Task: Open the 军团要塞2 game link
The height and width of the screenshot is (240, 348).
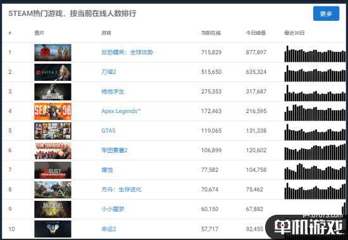Action: click(x=115, y=150)
